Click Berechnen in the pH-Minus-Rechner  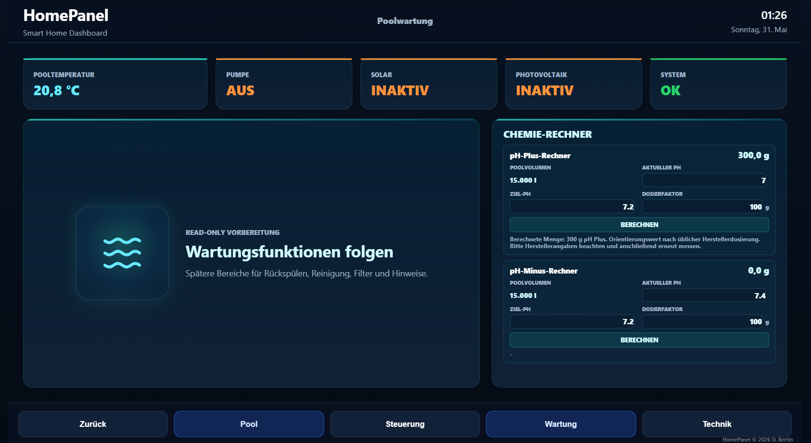(x=639, y=340)
